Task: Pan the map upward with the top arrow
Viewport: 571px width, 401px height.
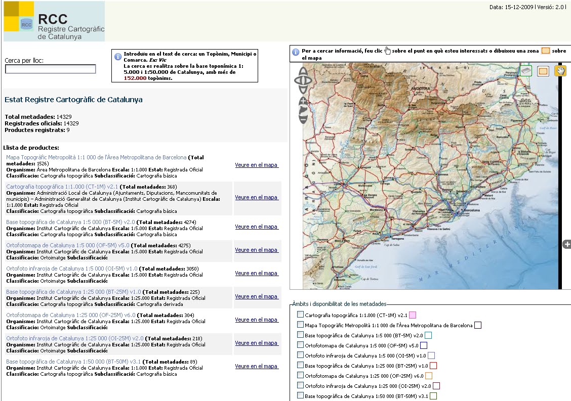Action: [303, 71]
